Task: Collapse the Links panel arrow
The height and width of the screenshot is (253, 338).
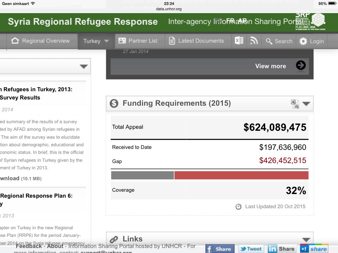Action: pyautogui.click(x=306, y=240)
